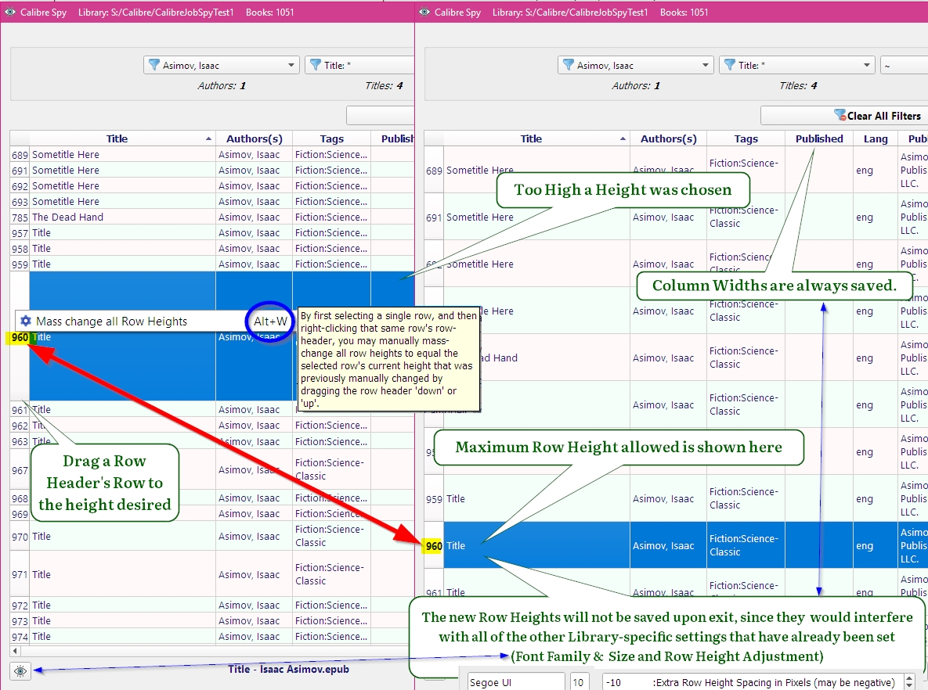Click Tags column header in left window
The height and width of the screenshot is (690, 928).
click(331, 139)
